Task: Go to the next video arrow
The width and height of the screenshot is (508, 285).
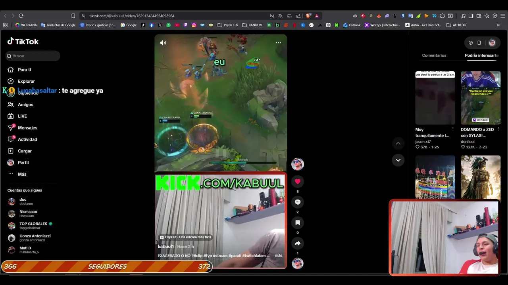Action: pos(398,160)
